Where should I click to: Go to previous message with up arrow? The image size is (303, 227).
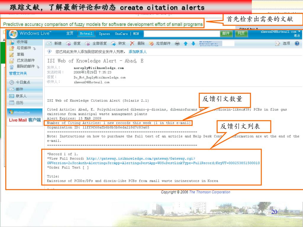(186, 44)
